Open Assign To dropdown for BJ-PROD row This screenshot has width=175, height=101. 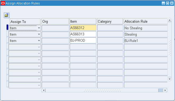(39, 41)
